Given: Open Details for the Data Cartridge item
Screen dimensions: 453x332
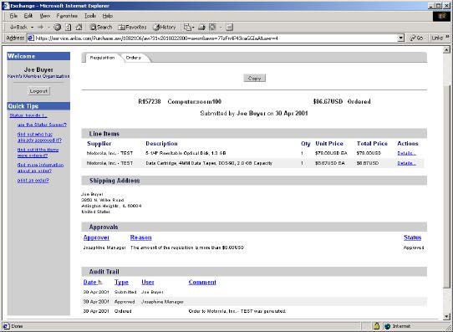Looking at the screenshot, I should pos(406,163).
